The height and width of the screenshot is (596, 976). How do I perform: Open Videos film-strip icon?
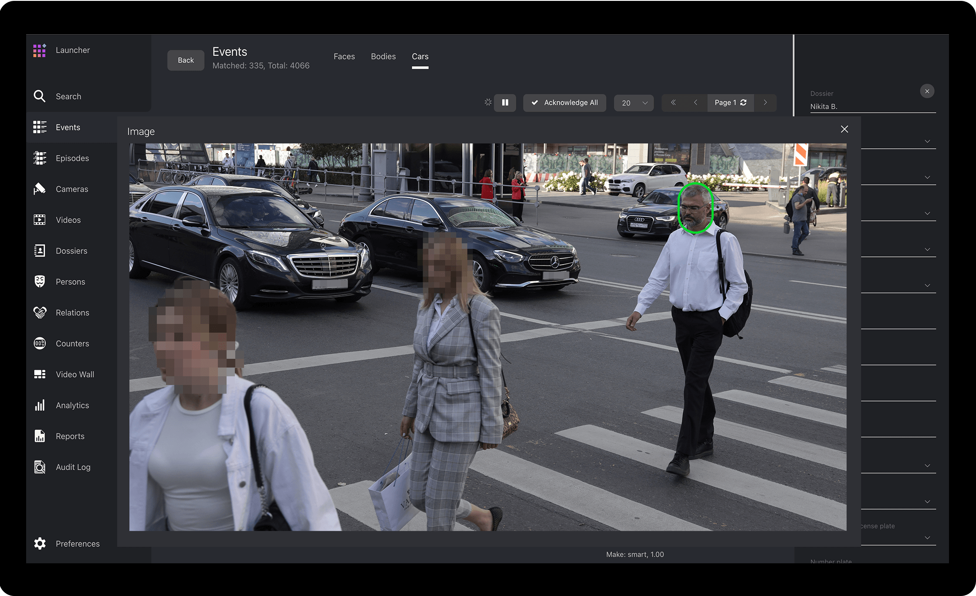(40, 220)
